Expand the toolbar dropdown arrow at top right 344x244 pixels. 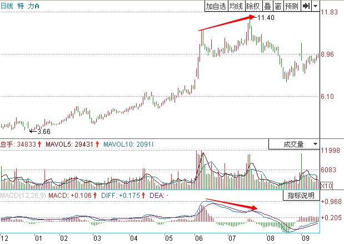pyautogui.click(x=316, y=6)
